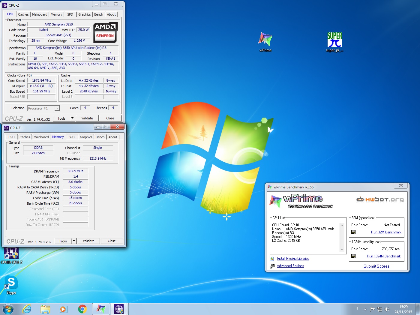Click the DRAM Frequency 607.9 MHz value
The image size is (420, 315).
[x=75, y=171]
